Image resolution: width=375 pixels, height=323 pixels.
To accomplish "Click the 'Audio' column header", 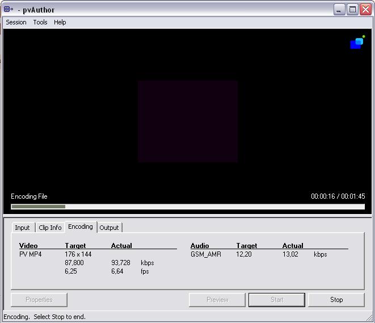I will click(200, 246).
